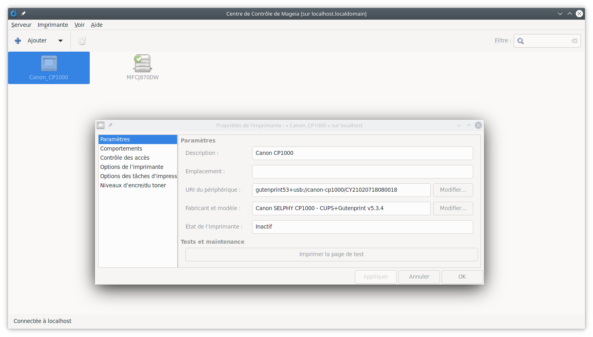The height and width of the screenshot is (337, 593).
Task: Open the Voir menu
Action: tap(79, 25)
